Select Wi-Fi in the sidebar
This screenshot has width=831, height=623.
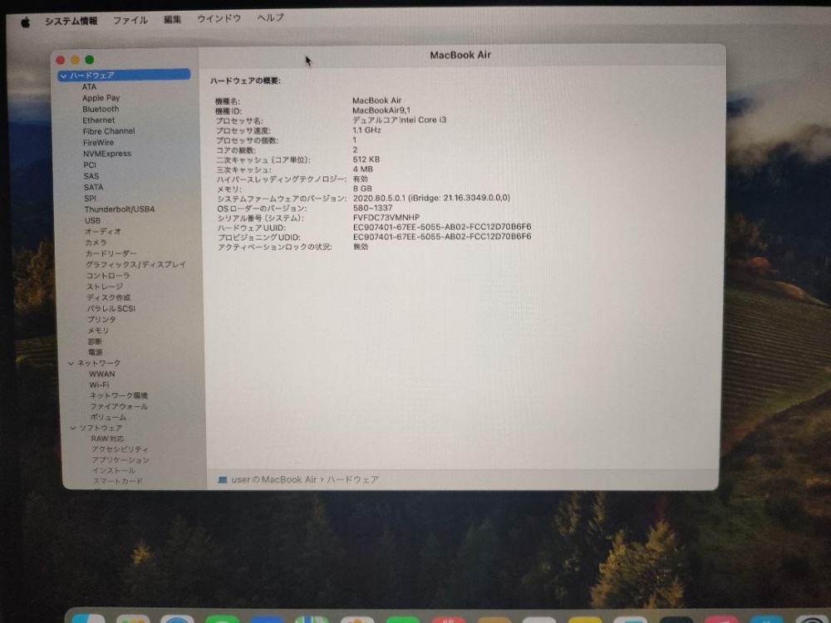[99, 385]
